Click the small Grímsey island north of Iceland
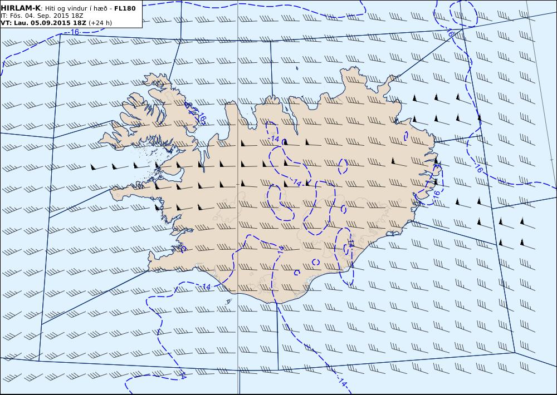The image size is (557, 395). pos(297,68)
